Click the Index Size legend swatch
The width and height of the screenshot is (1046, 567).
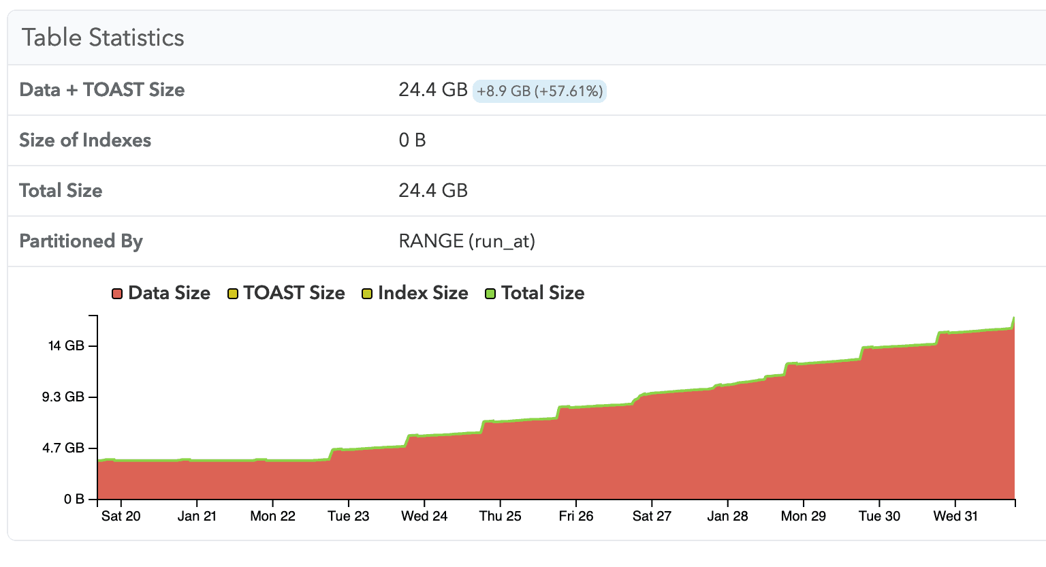[x=367, y=294]
